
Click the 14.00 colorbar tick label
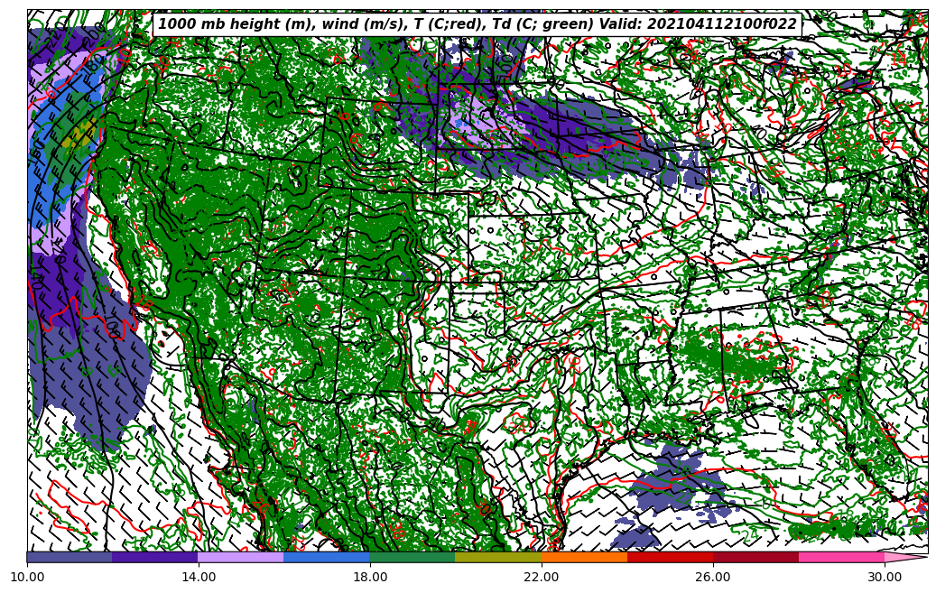coord(199,576)
